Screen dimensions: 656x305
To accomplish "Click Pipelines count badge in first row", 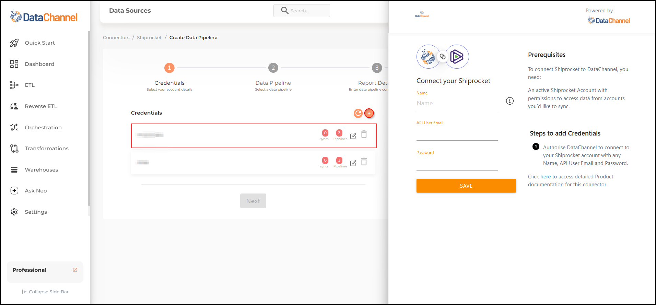I will tap(339, 133).
